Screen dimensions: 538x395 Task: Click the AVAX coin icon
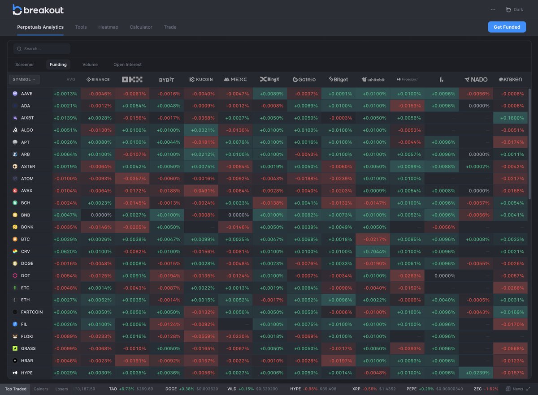click(15, 190)
